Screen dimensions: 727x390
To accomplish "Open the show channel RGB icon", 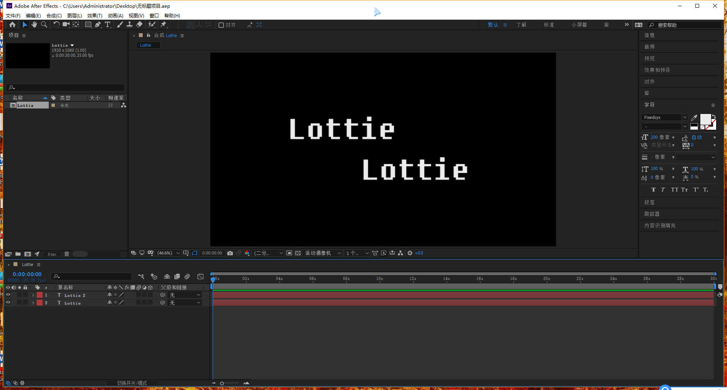I will tap(247, 253).
